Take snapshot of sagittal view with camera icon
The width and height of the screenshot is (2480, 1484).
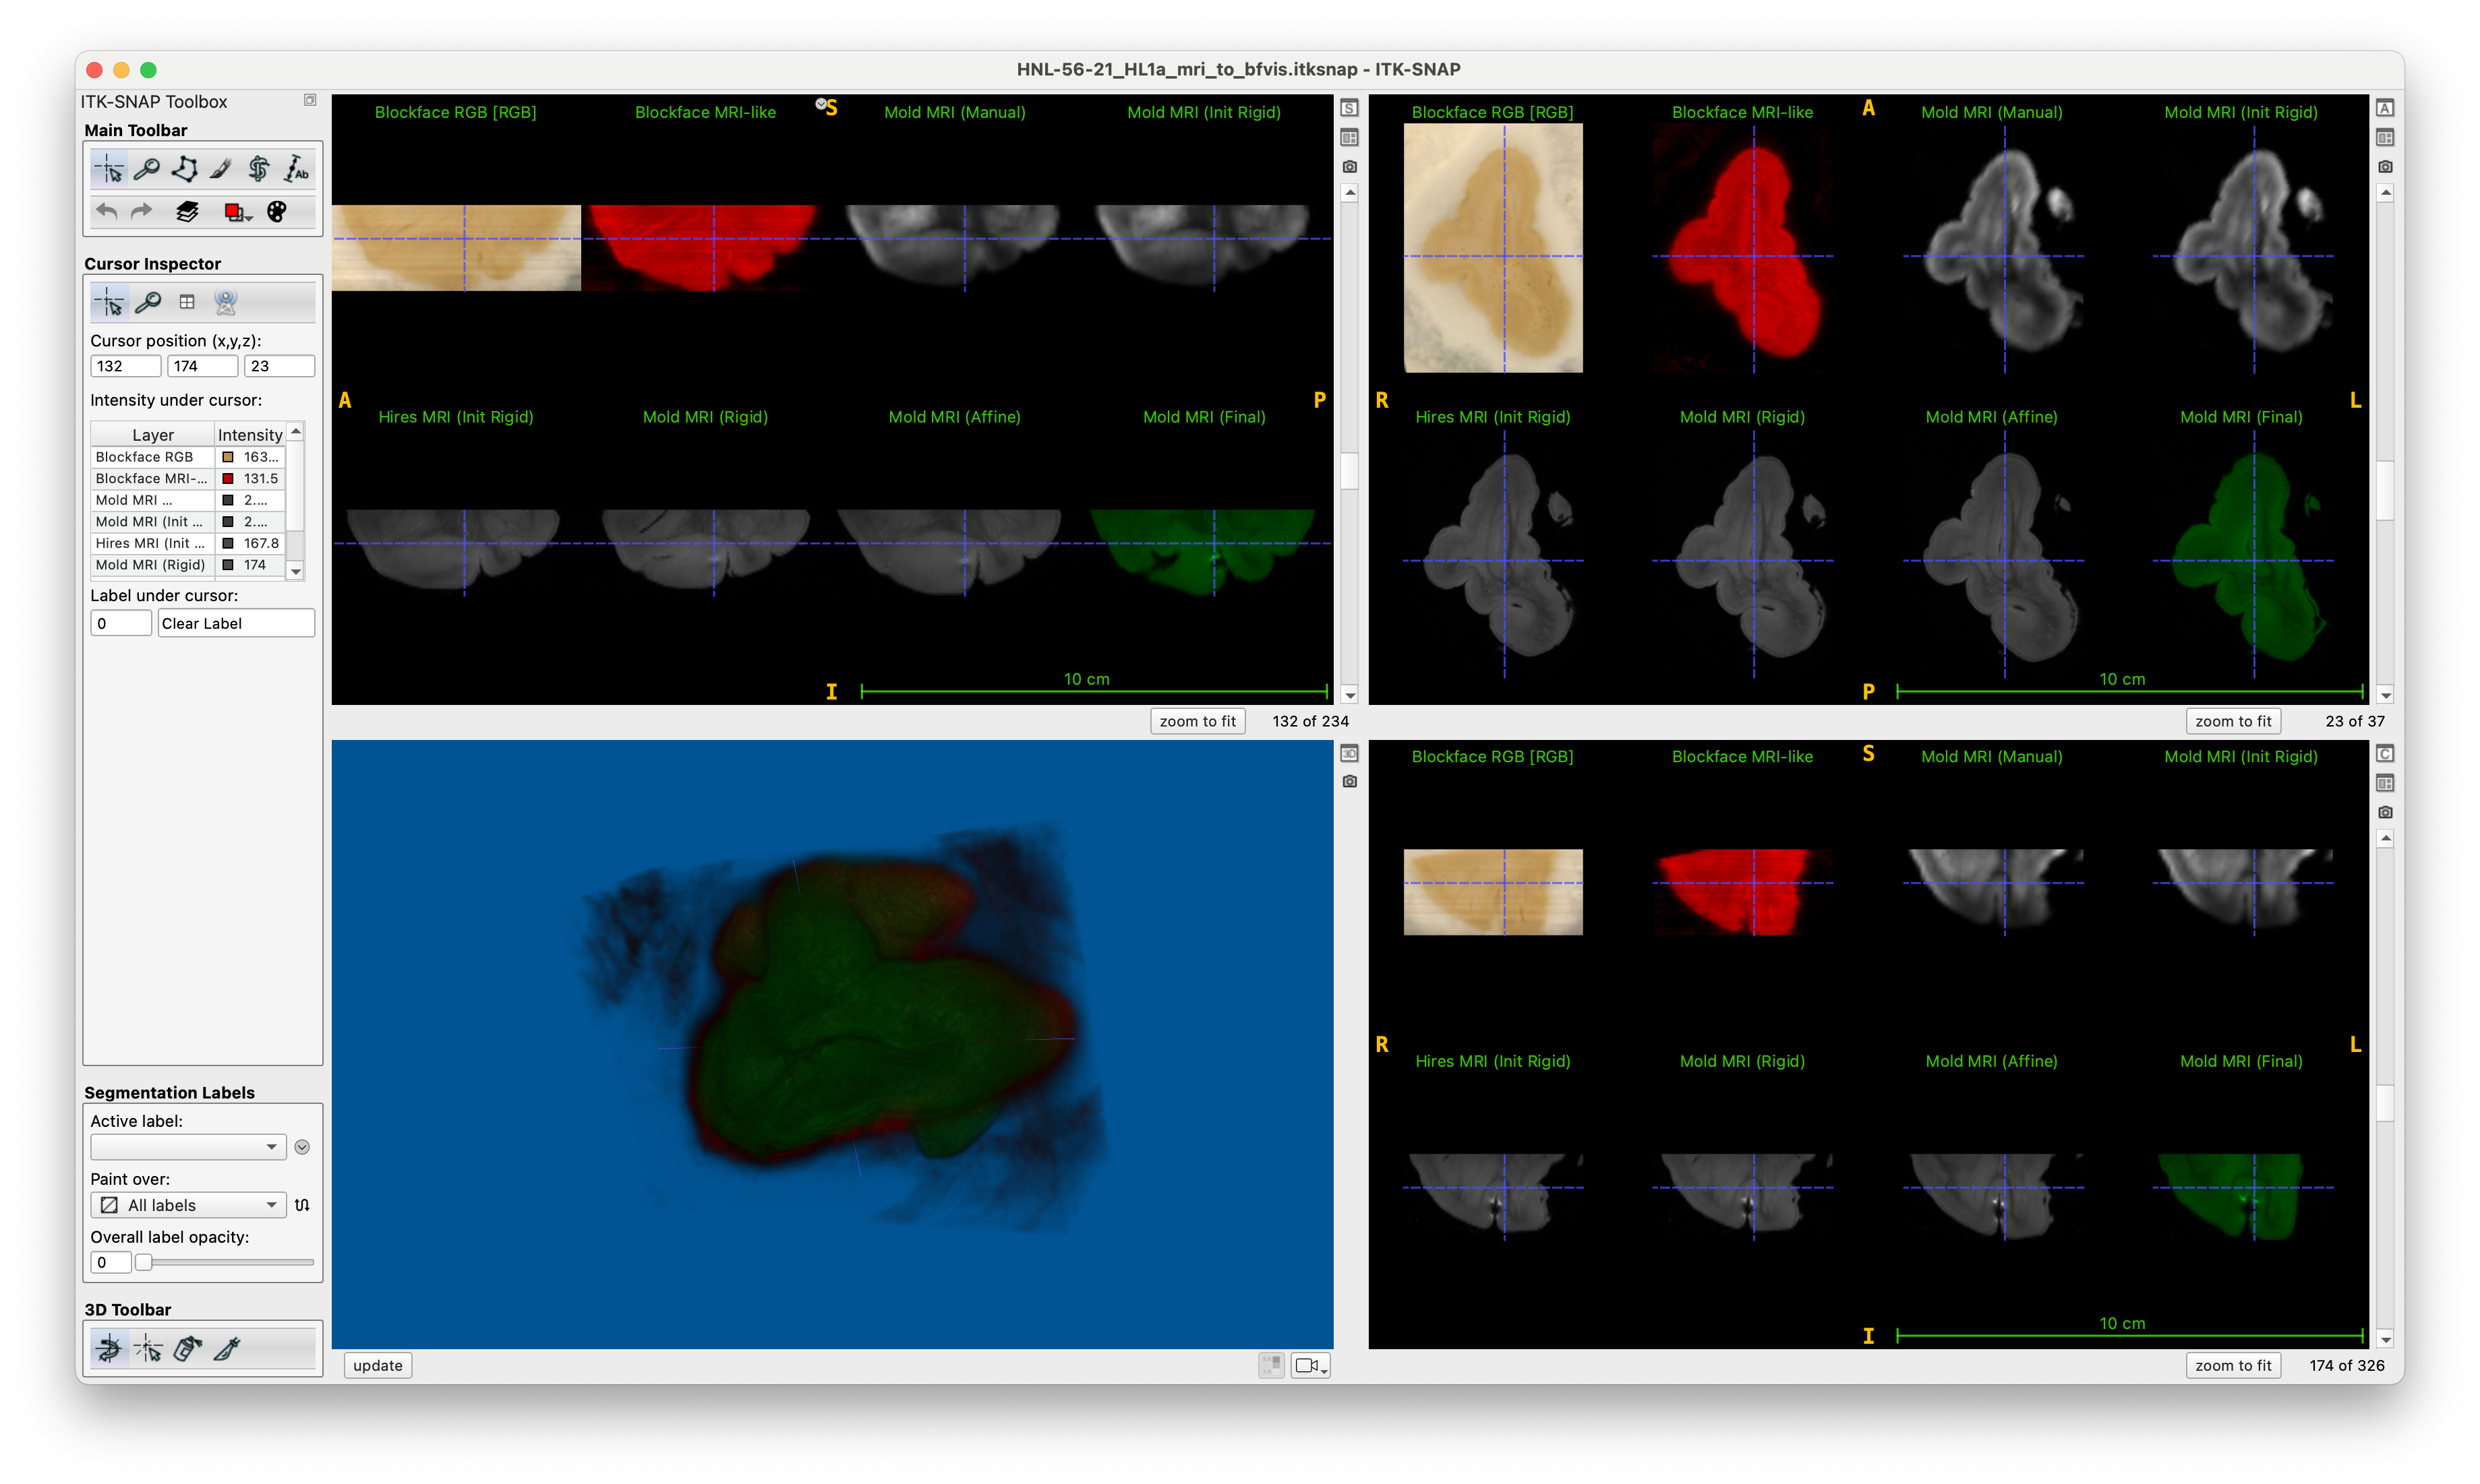(1349, 167)
